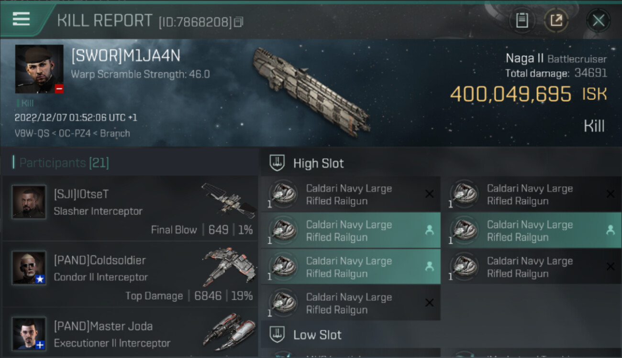Open IOtseT participant portrait

pos(29,202)
